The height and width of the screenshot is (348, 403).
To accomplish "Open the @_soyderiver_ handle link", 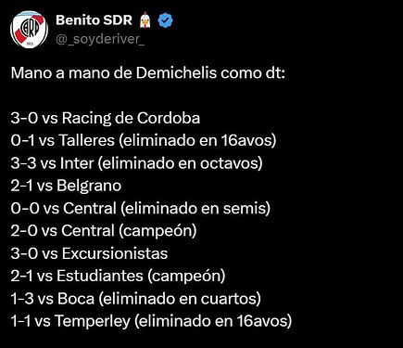I will tap(100, 39).
